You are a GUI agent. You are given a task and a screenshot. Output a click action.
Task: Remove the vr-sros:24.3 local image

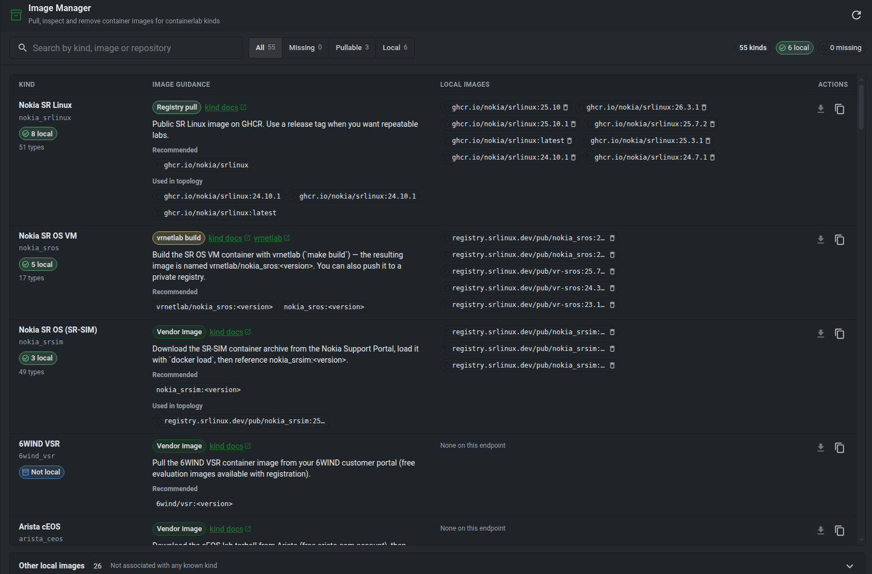pyautogui.click(x=612, y=288)
